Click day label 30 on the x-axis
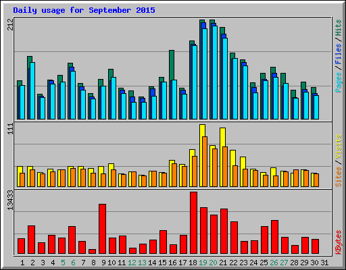Image resolution: width=346 pixels, height=270 pixels. (x=314, y=263)
